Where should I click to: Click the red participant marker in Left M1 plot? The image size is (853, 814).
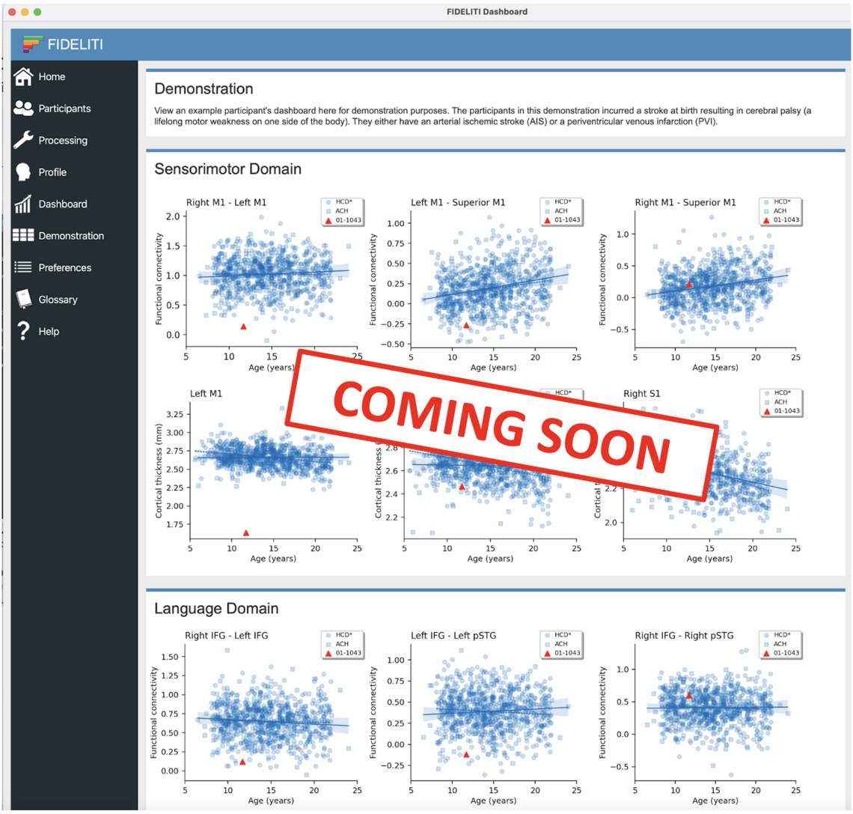tap(245, 533)
